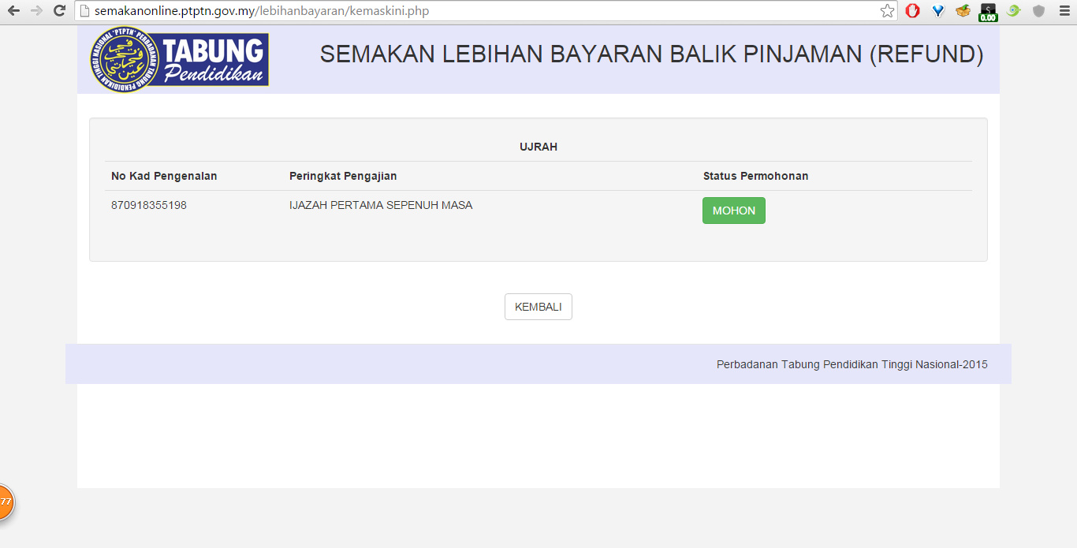Select text IJAZAH PERTAMA SEPENUH MASA
Viewport: 1077px width, 548px height.
(x=381, y=206)
